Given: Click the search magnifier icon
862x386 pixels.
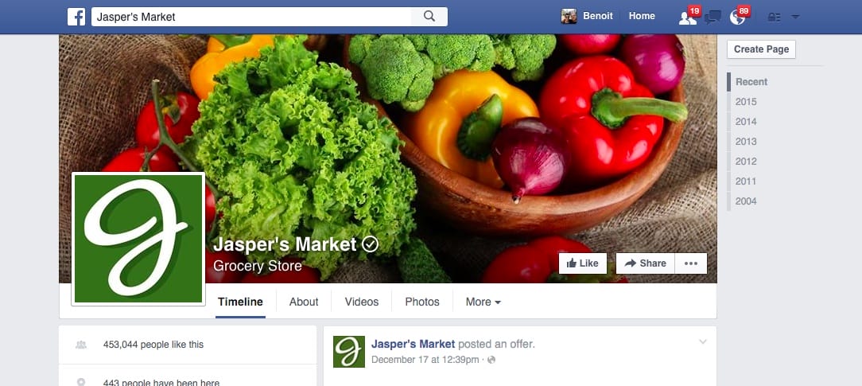Looking at the screenshot, I should pos(429,17).
